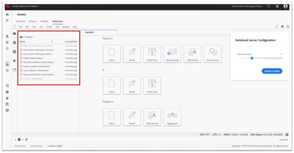
Task: Open the Terms of Use link
Action: pyautogui.click(x=20, y=146)
